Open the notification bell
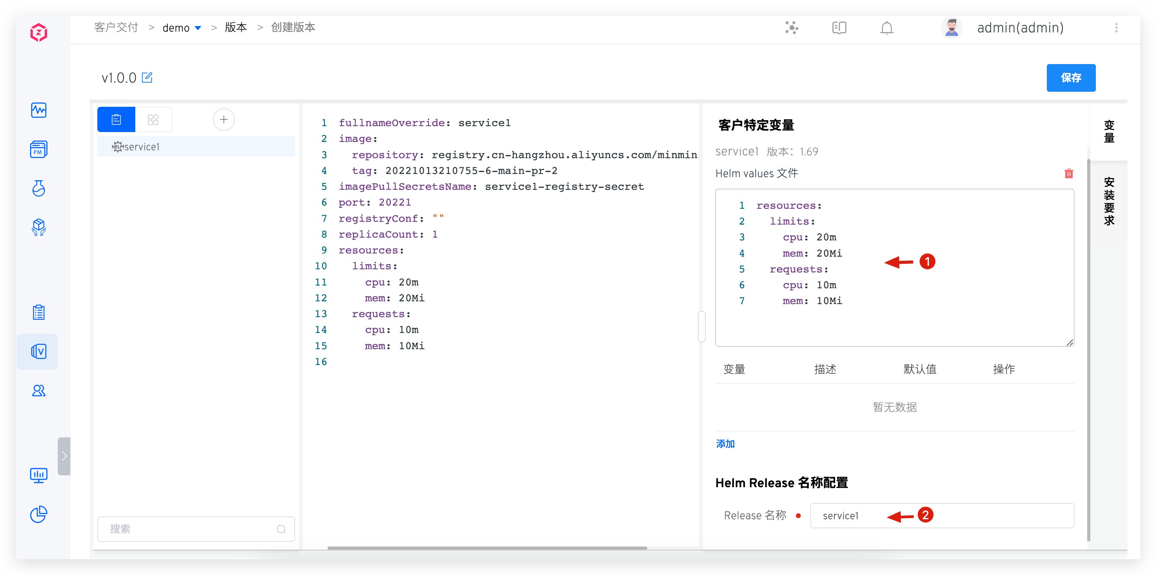 [x=886, y=28]
